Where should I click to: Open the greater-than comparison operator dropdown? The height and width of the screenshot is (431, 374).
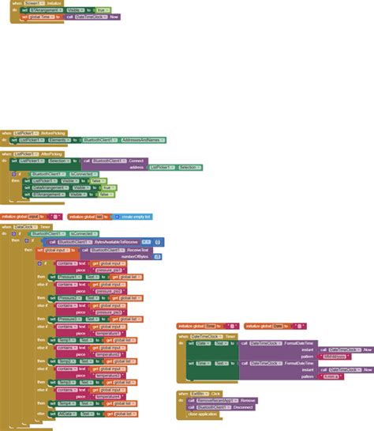coord(146,242)
